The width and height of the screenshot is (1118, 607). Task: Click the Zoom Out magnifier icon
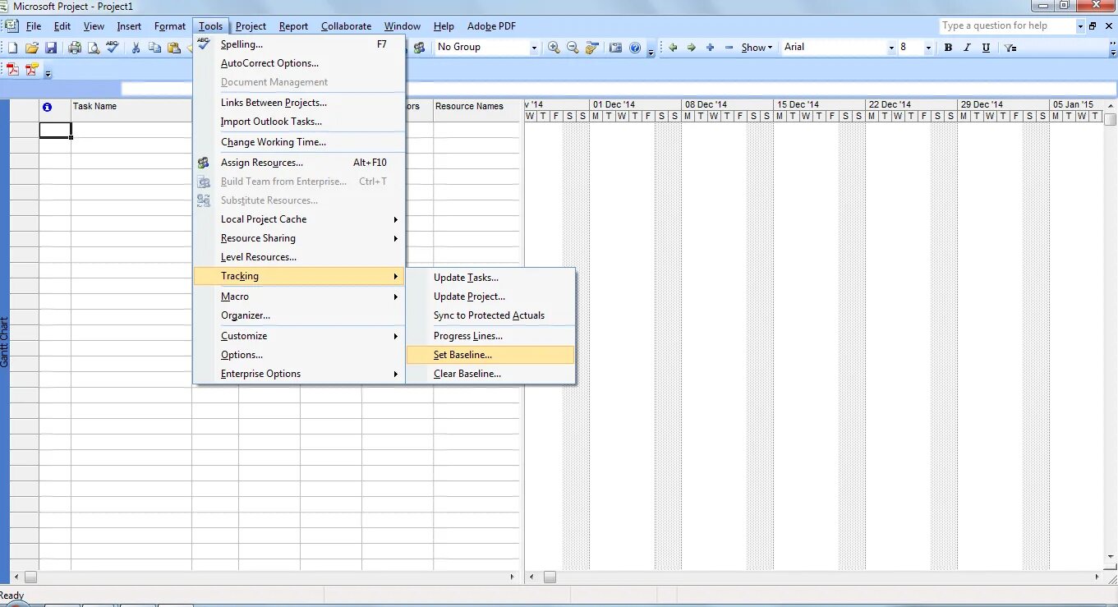[x=573, y=48]
